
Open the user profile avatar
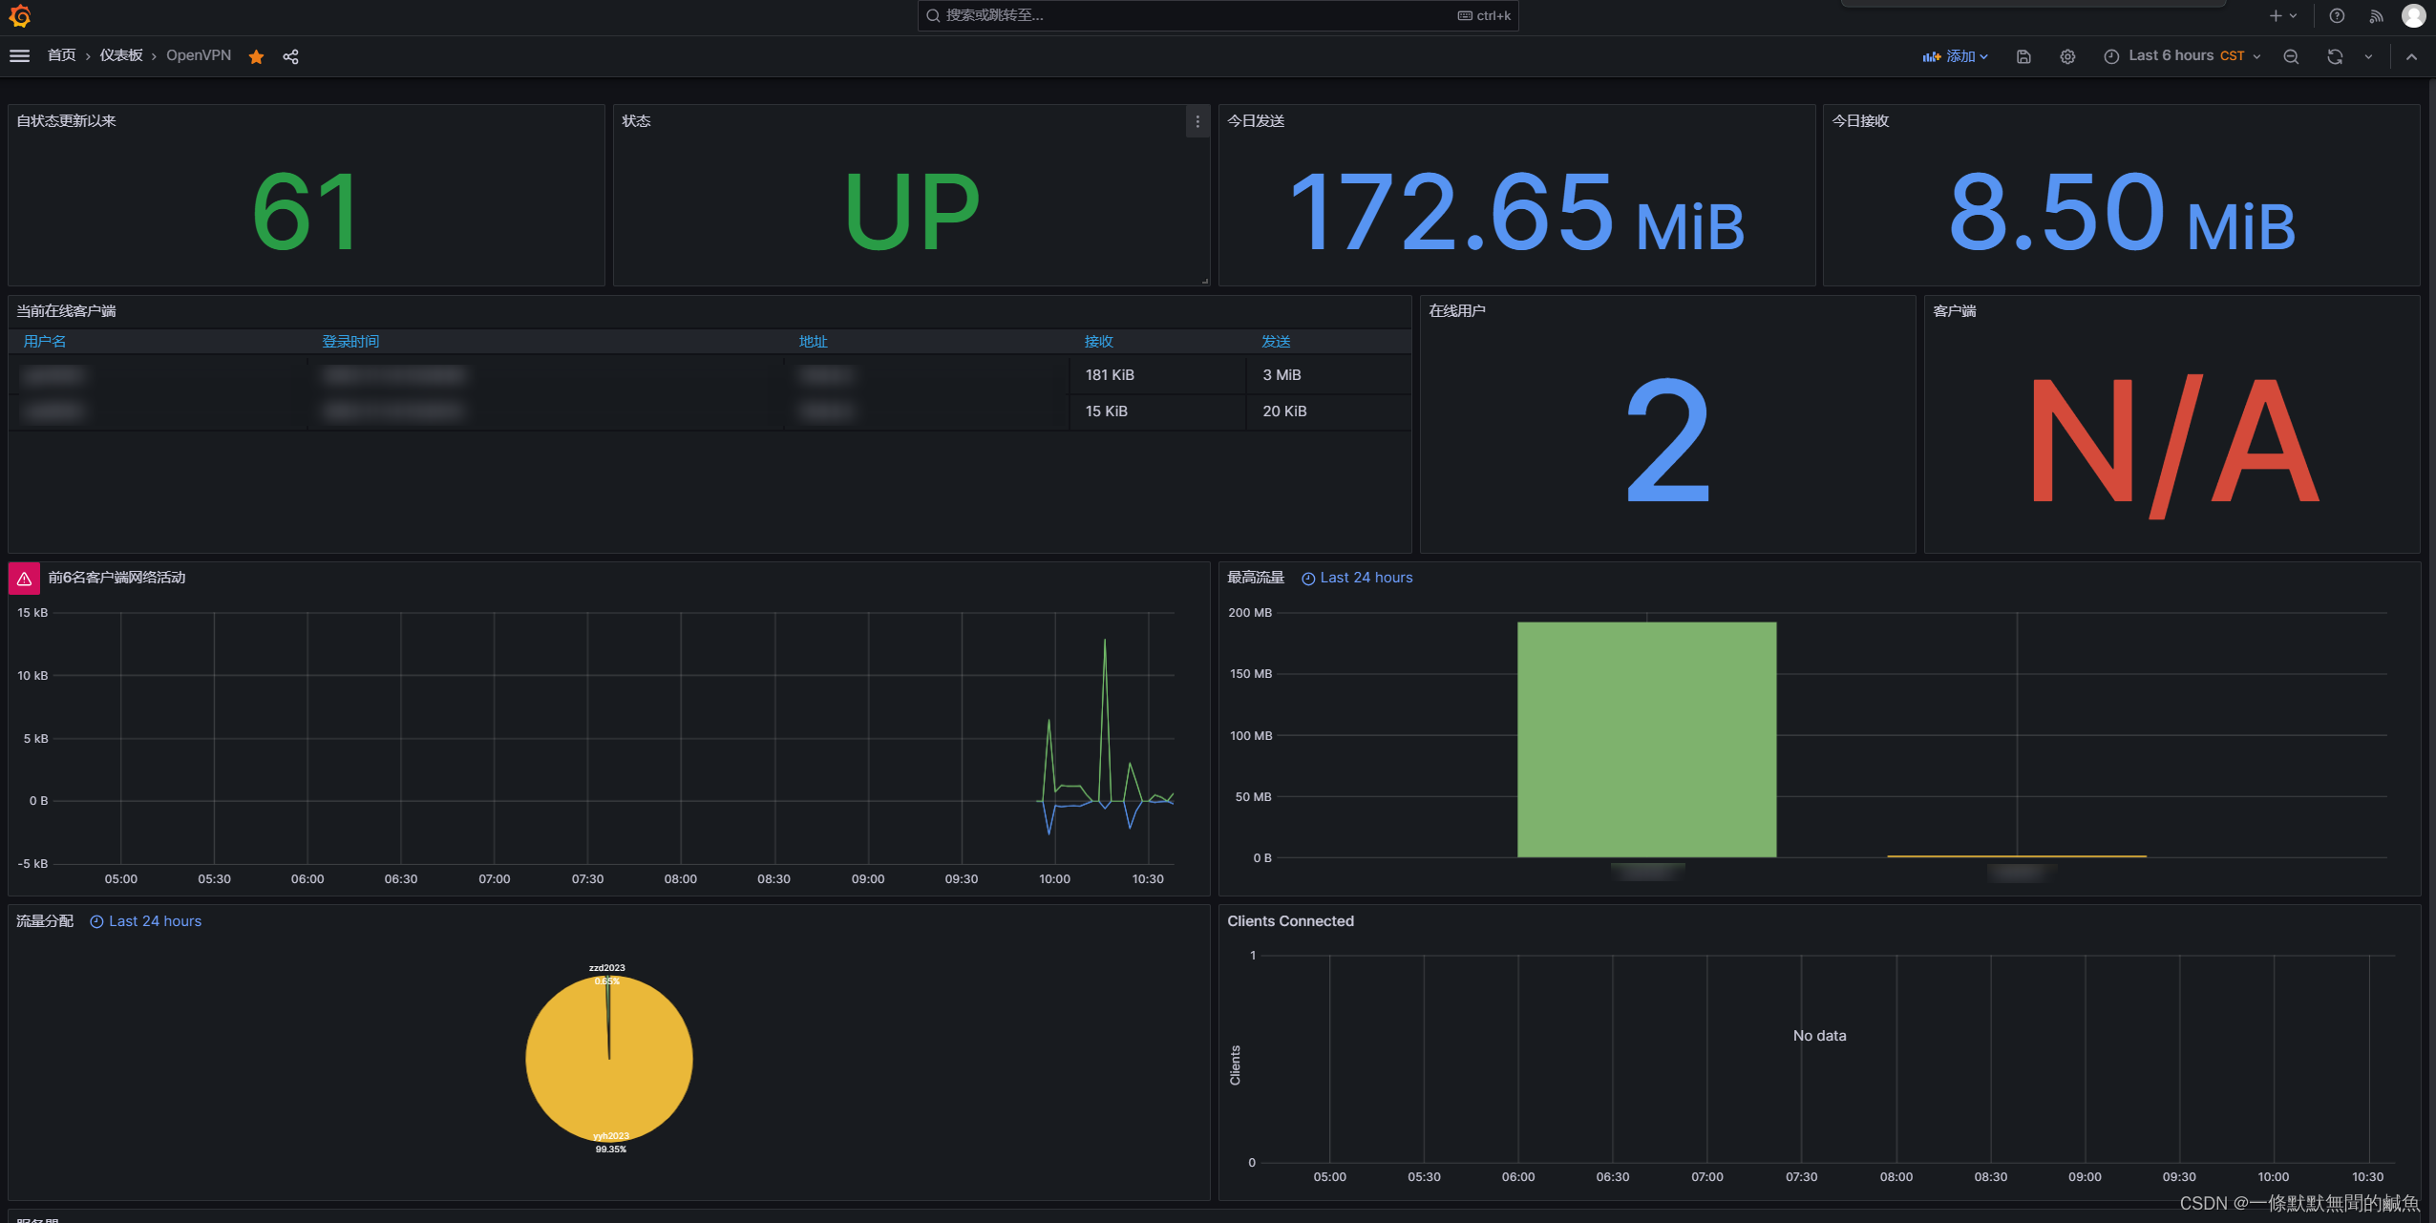tap(2413, 15)
